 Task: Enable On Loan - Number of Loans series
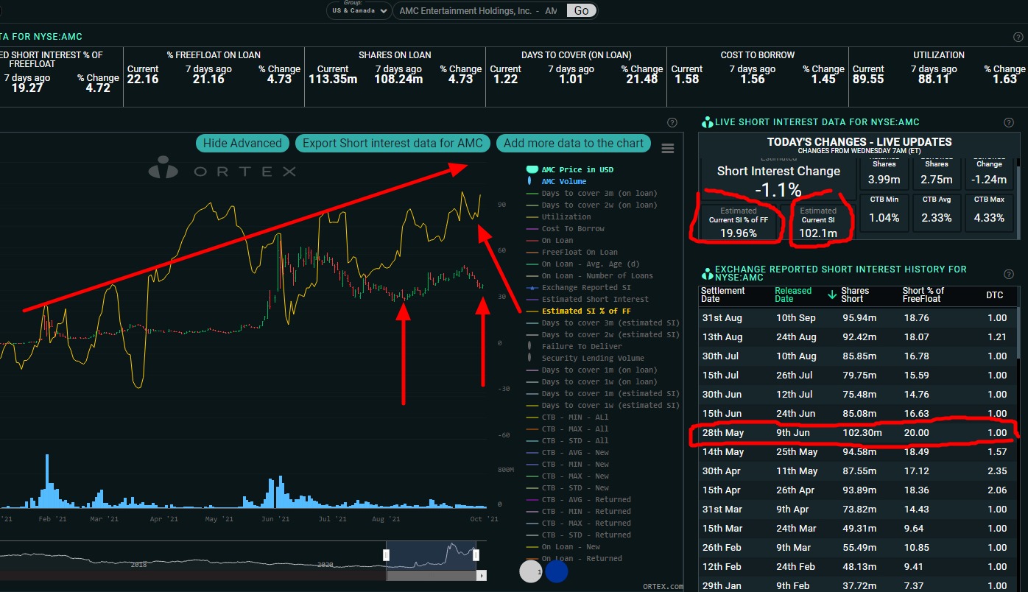[x=590, y=275]
